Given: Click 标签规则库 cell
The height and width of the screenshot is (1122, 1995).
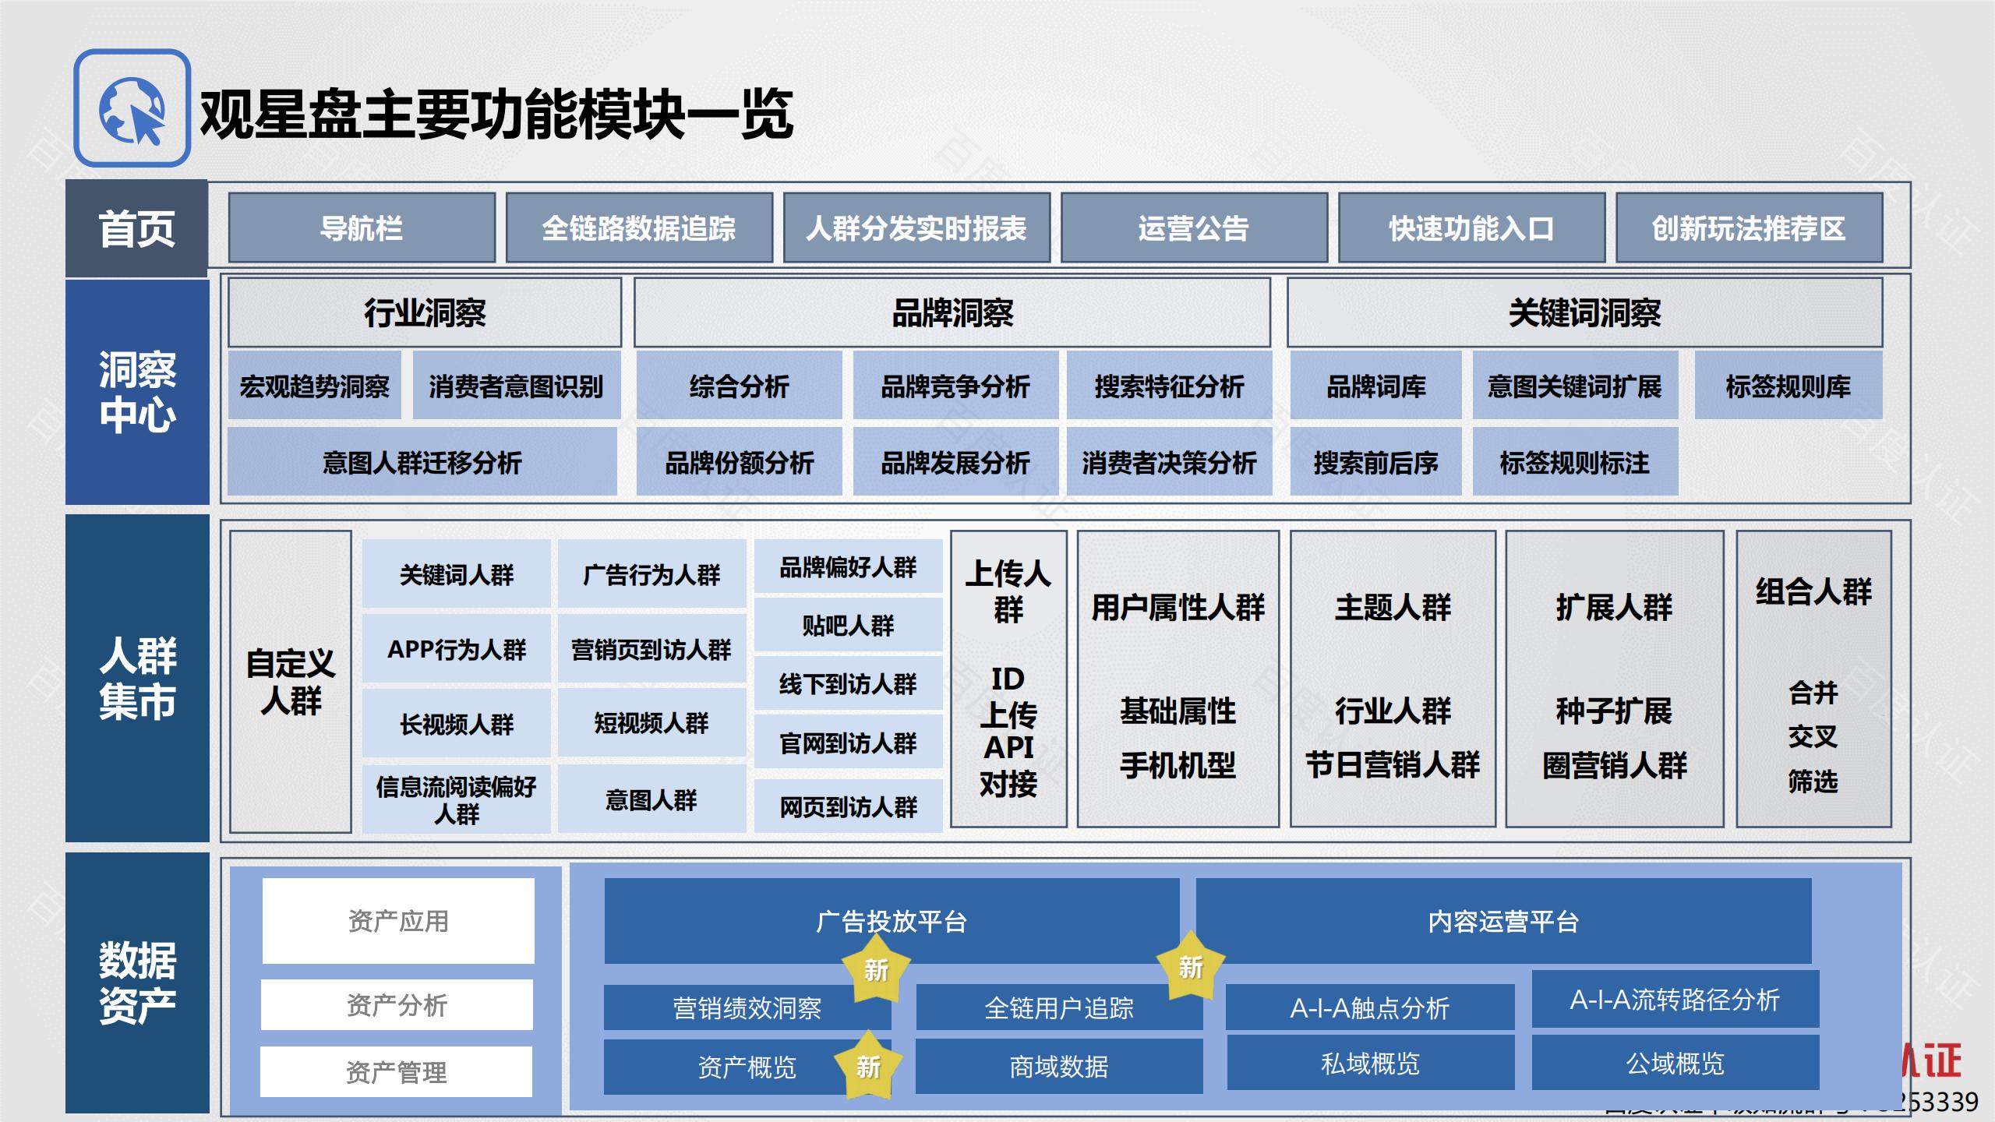Looking at the screenshot, I should pyautogui.click(x=1788, y=386).
